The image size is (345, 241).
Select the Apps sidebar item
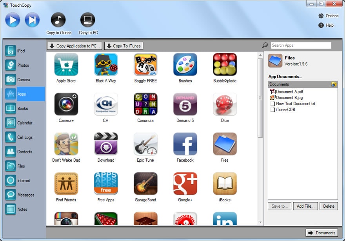(x=24, y=94)
